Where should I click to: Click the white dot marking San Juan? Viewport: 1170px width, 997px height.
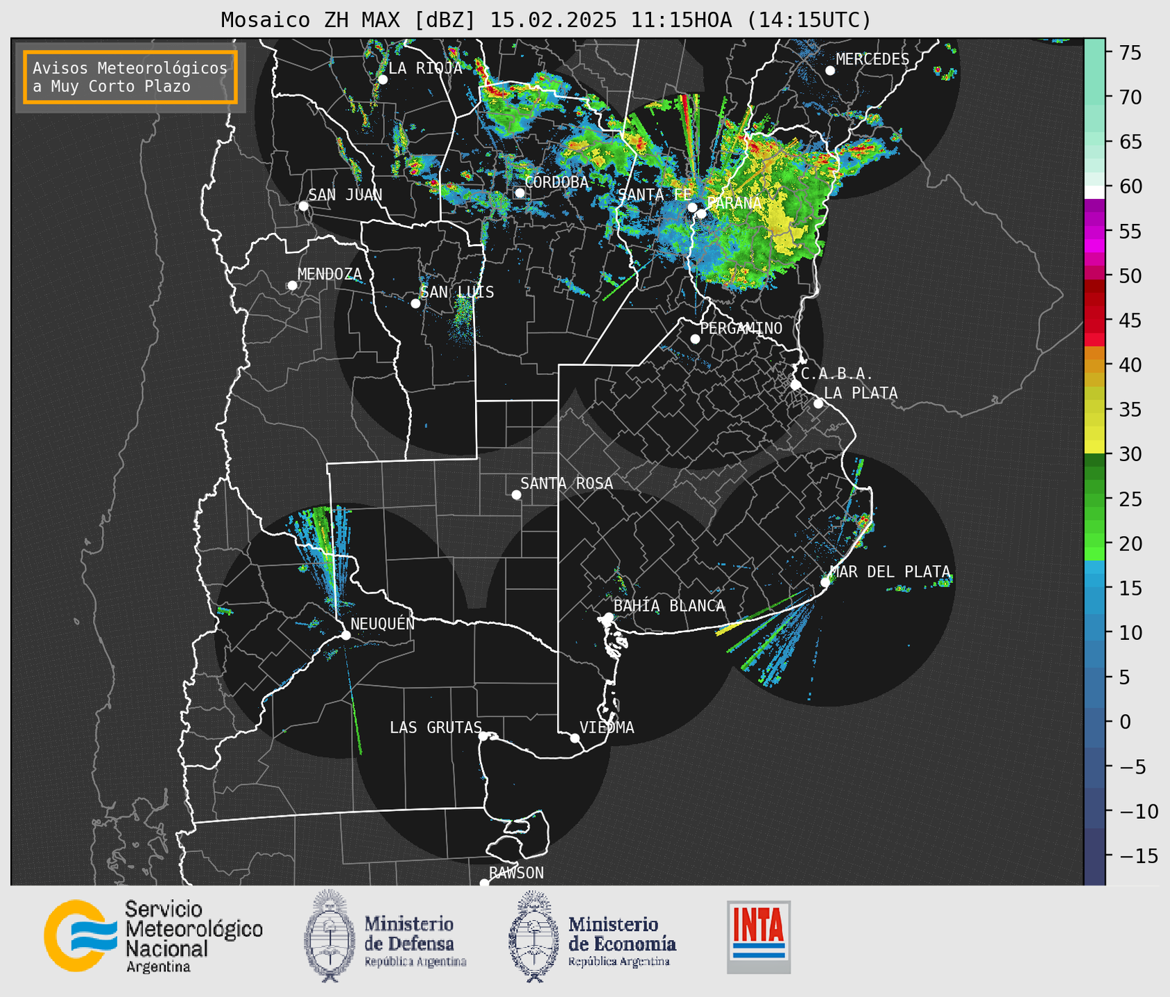tap(303, 206)
